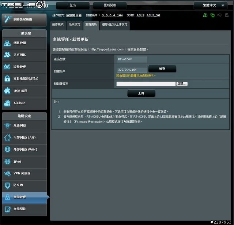Image resolution: width=234 pixels, height=225 pixels.
Task: Click the 3.0.0.4.164 firmware version link
Action: point(112,15)
